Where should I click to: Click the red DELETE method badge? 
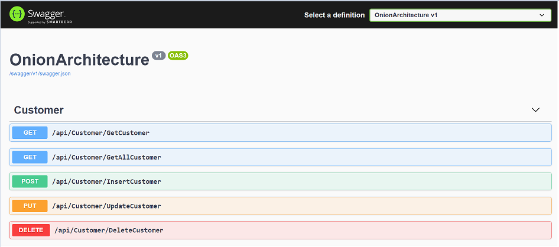pyautogui.click(x=31, y=230)
